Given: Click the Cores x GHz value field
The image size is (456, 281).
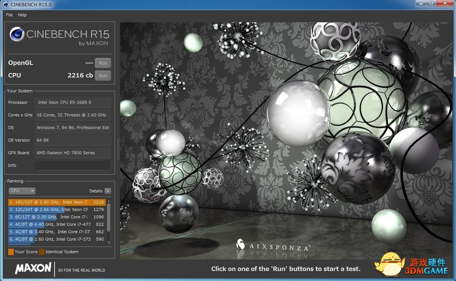Looking at the screenshot, I should (73, 115).
